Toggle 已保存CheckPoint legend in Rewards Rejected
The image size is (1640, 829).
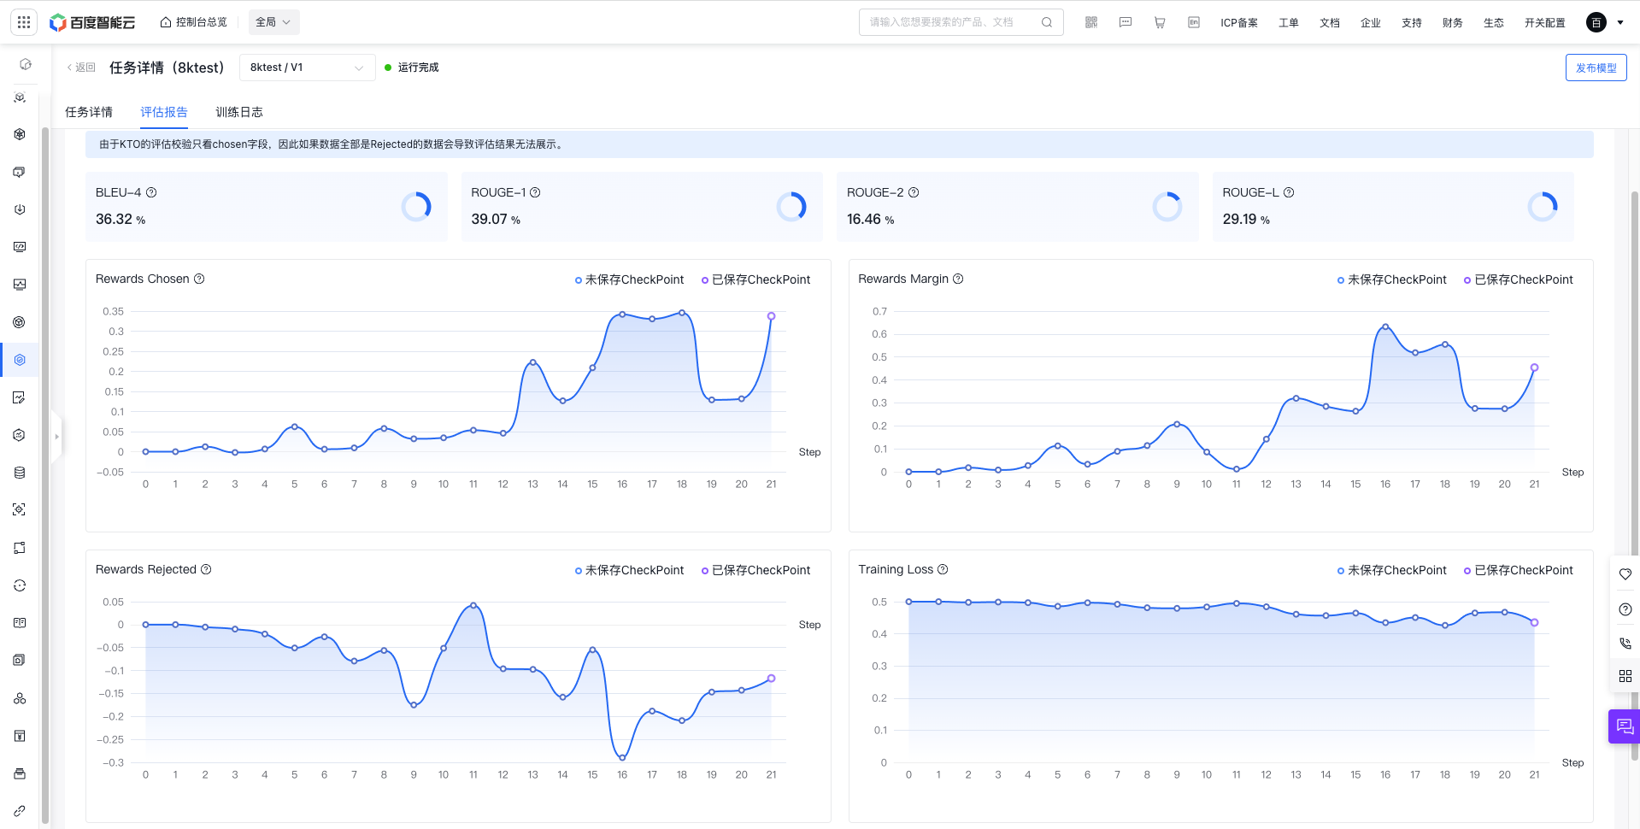(755, 570)
